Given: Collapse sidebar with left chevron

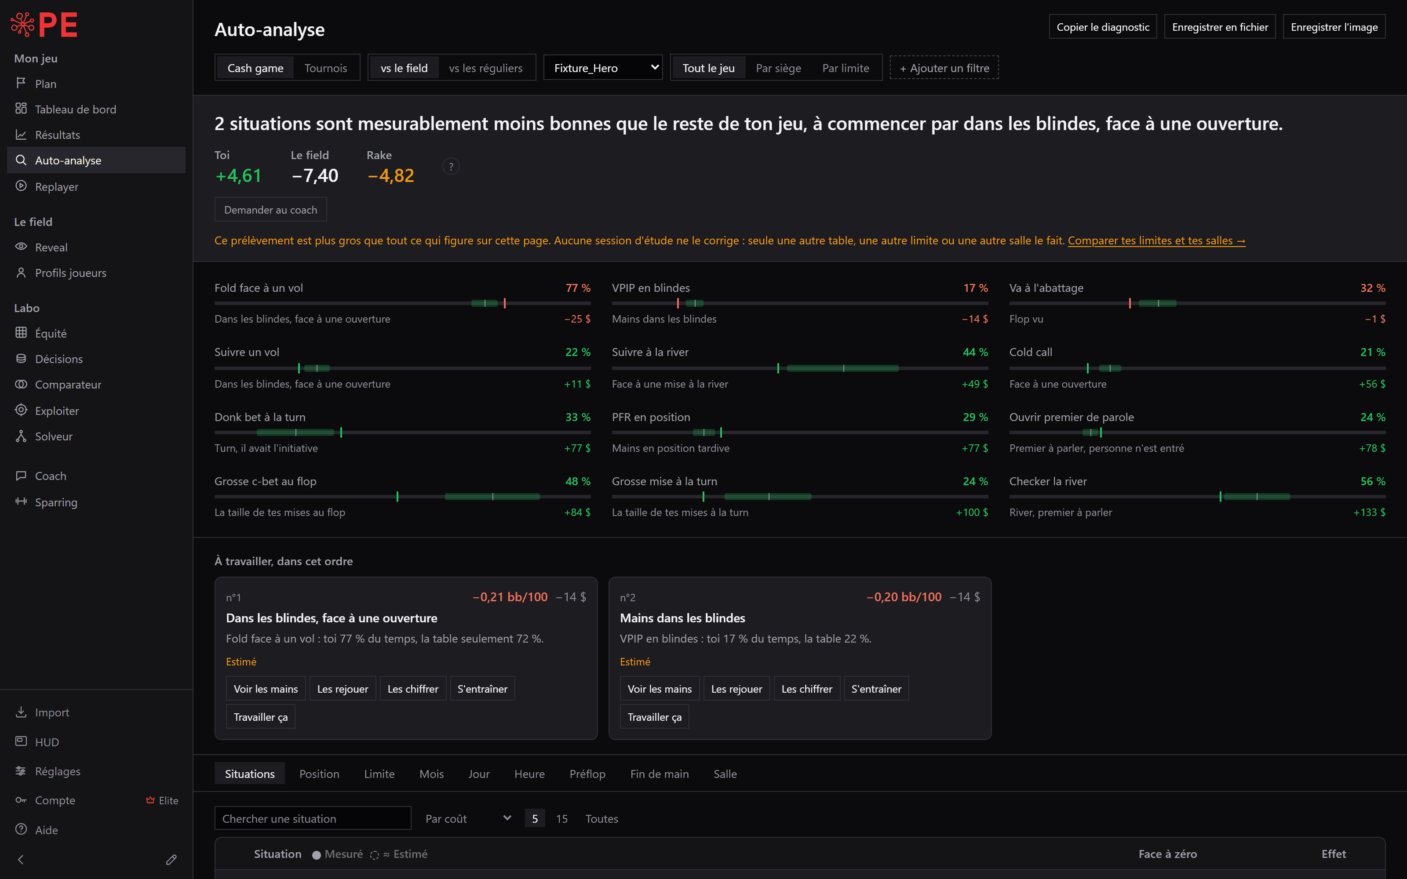Looking at the screenshot, I should click(21, 859).
